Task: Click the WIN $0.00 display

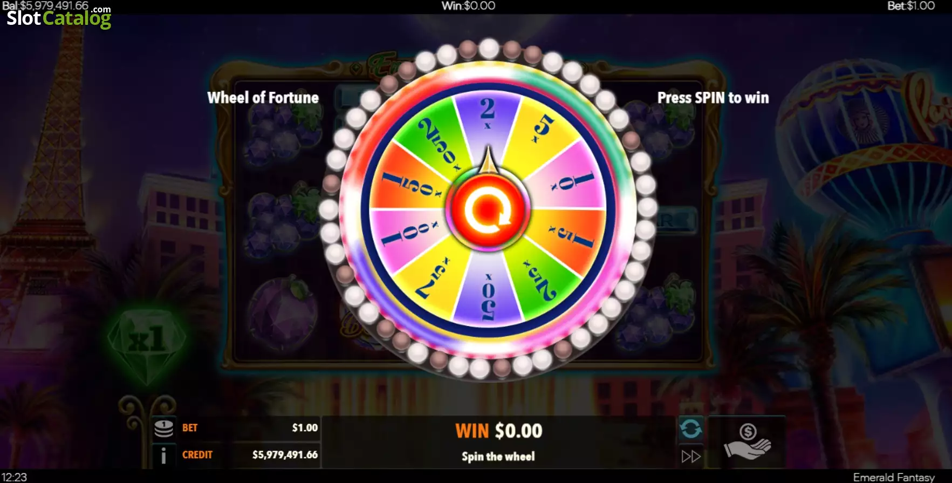Action: pos(498,431)
